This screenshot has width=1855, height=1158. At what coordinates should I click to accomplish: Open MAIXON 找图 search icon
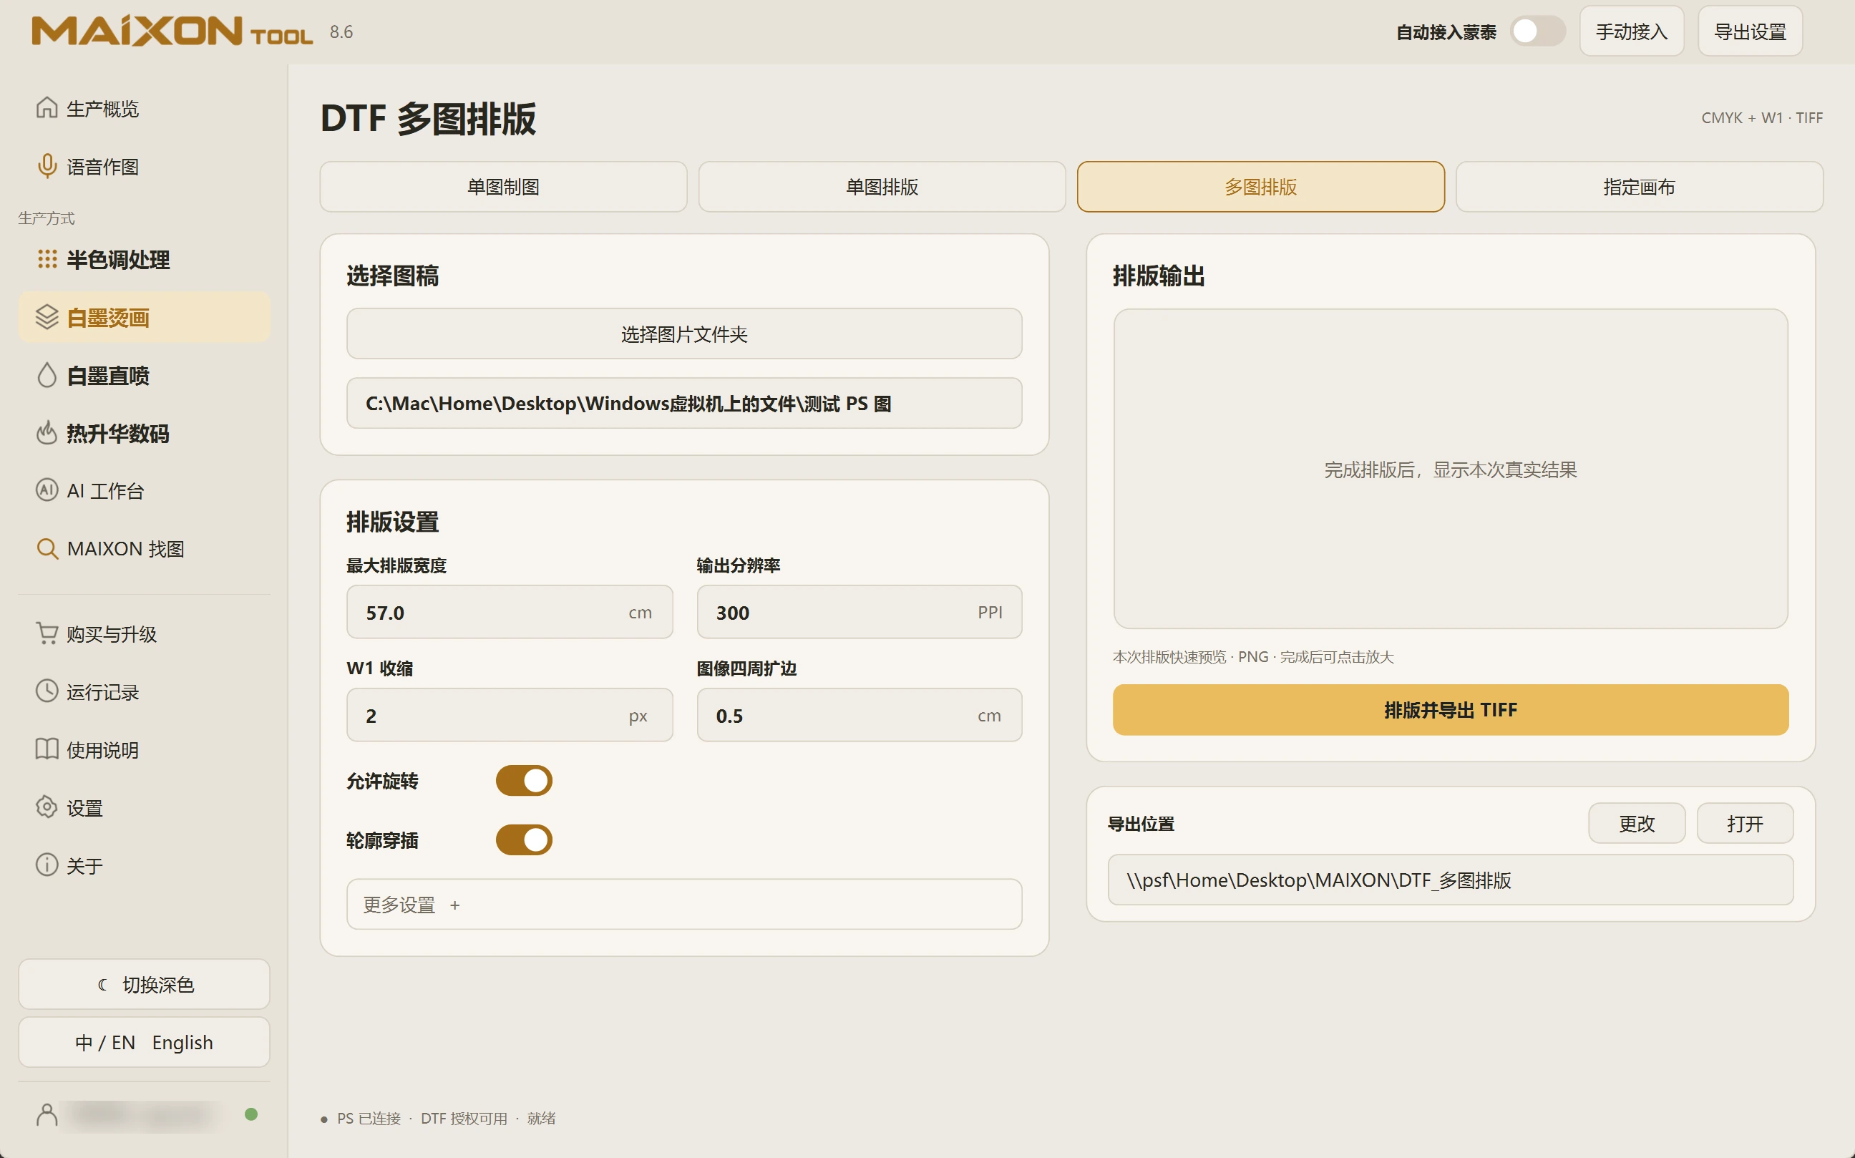point(47,548)
